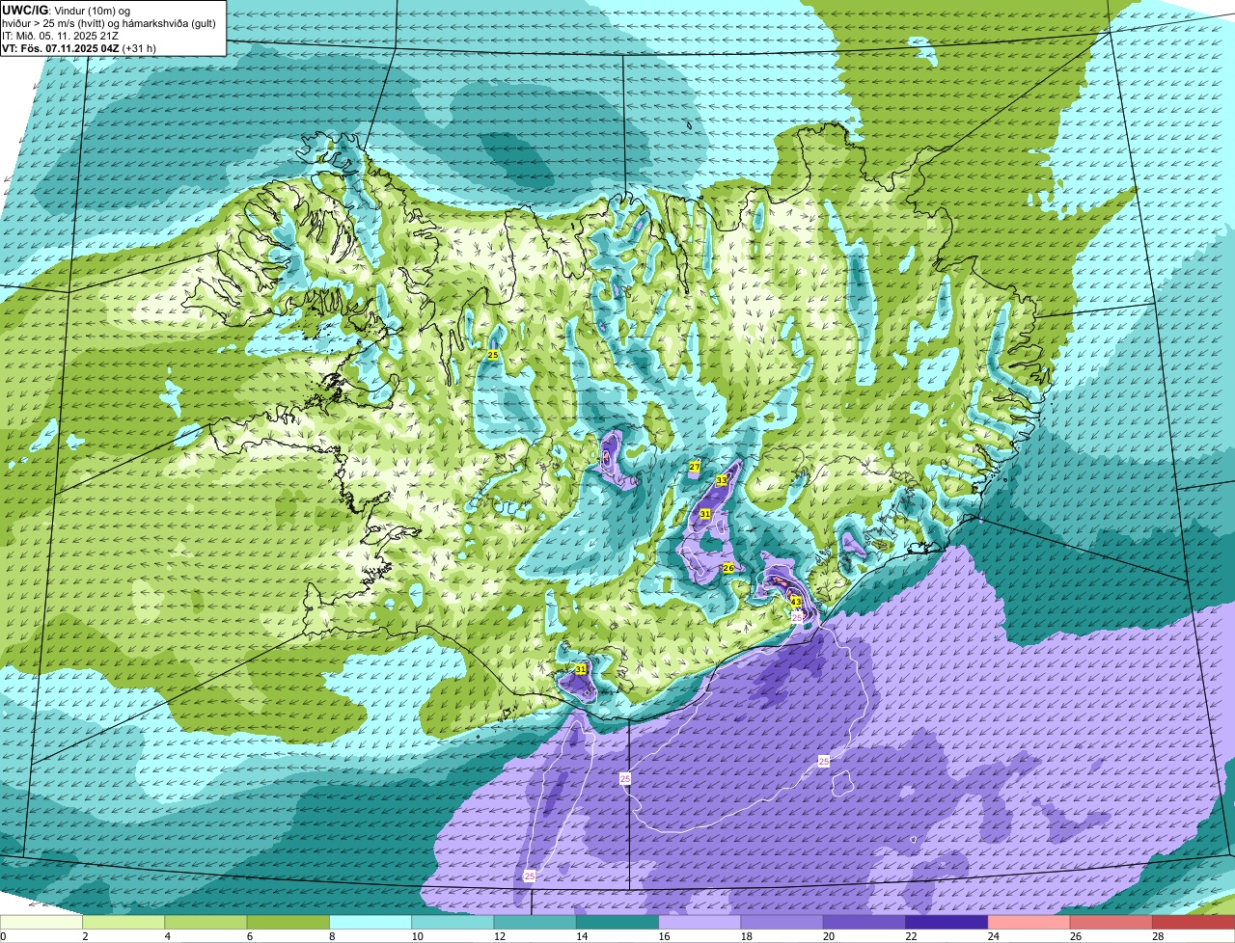The height and width of the screenshot is (943, 1235).
Task: Pick the 20–22 m/s violet legend swatch
Action: point(864,923)
